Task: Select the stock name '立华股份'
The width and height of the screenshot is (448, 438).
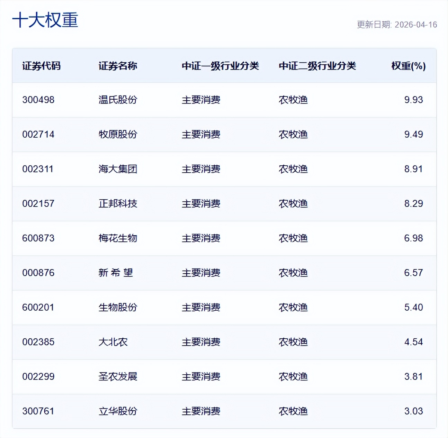Action: pos(118,411)
